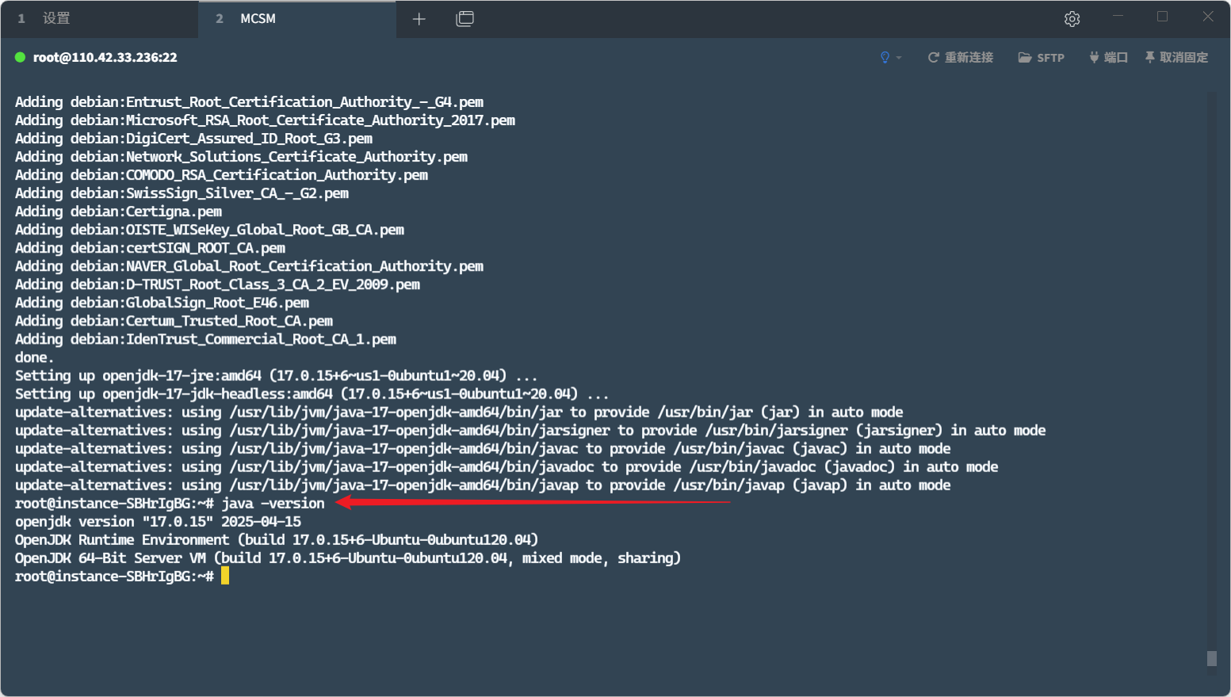Image resolution: width=1231 pixels, height=697 pixels.
Task: Click 'Adding debian:DigiCert_Assured_ID_Root_G3.pem' line
Action: (193, 139)
